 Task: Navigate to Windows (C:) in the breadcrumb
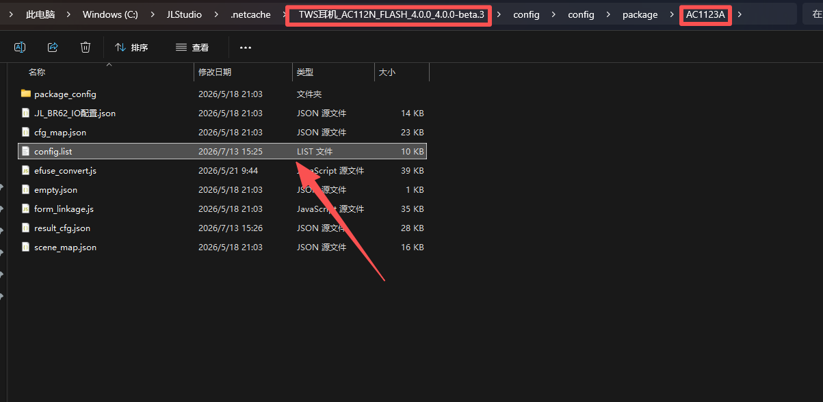tap(110, 14)
